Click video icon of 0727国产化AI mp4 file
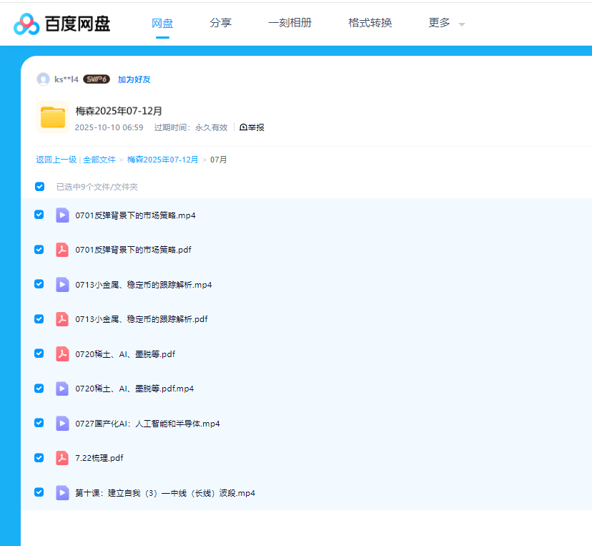 tap(62, 424)
